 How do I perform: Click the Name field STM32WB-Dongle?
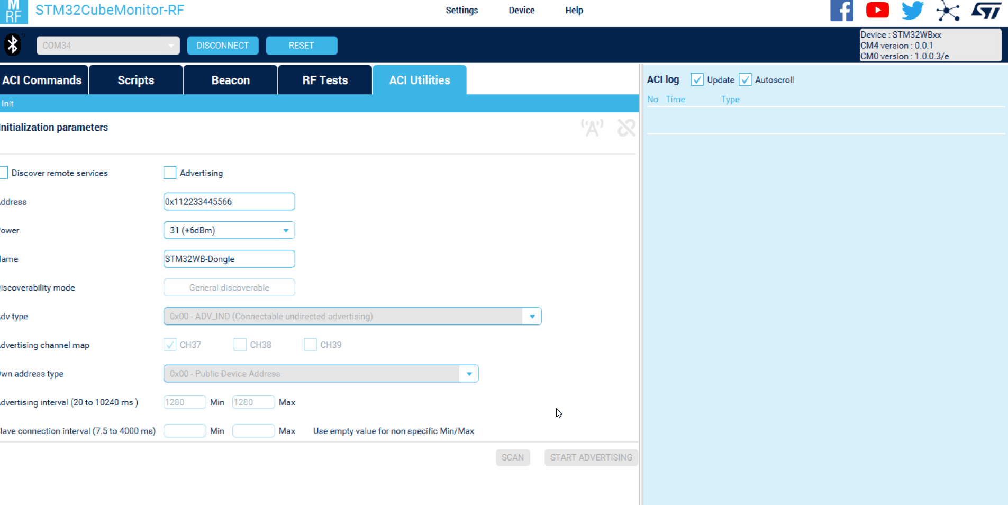[x=229, y=259]
